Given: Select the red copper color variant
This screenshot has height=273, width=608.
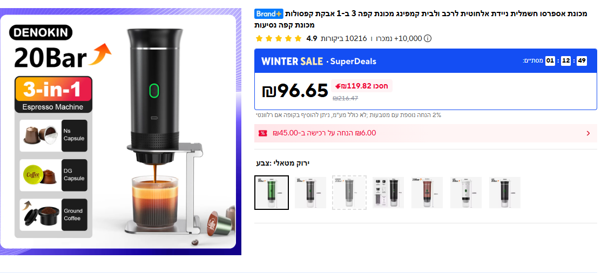Looking at the screenshot, I should pyautogui.click(x=427, y=193).
